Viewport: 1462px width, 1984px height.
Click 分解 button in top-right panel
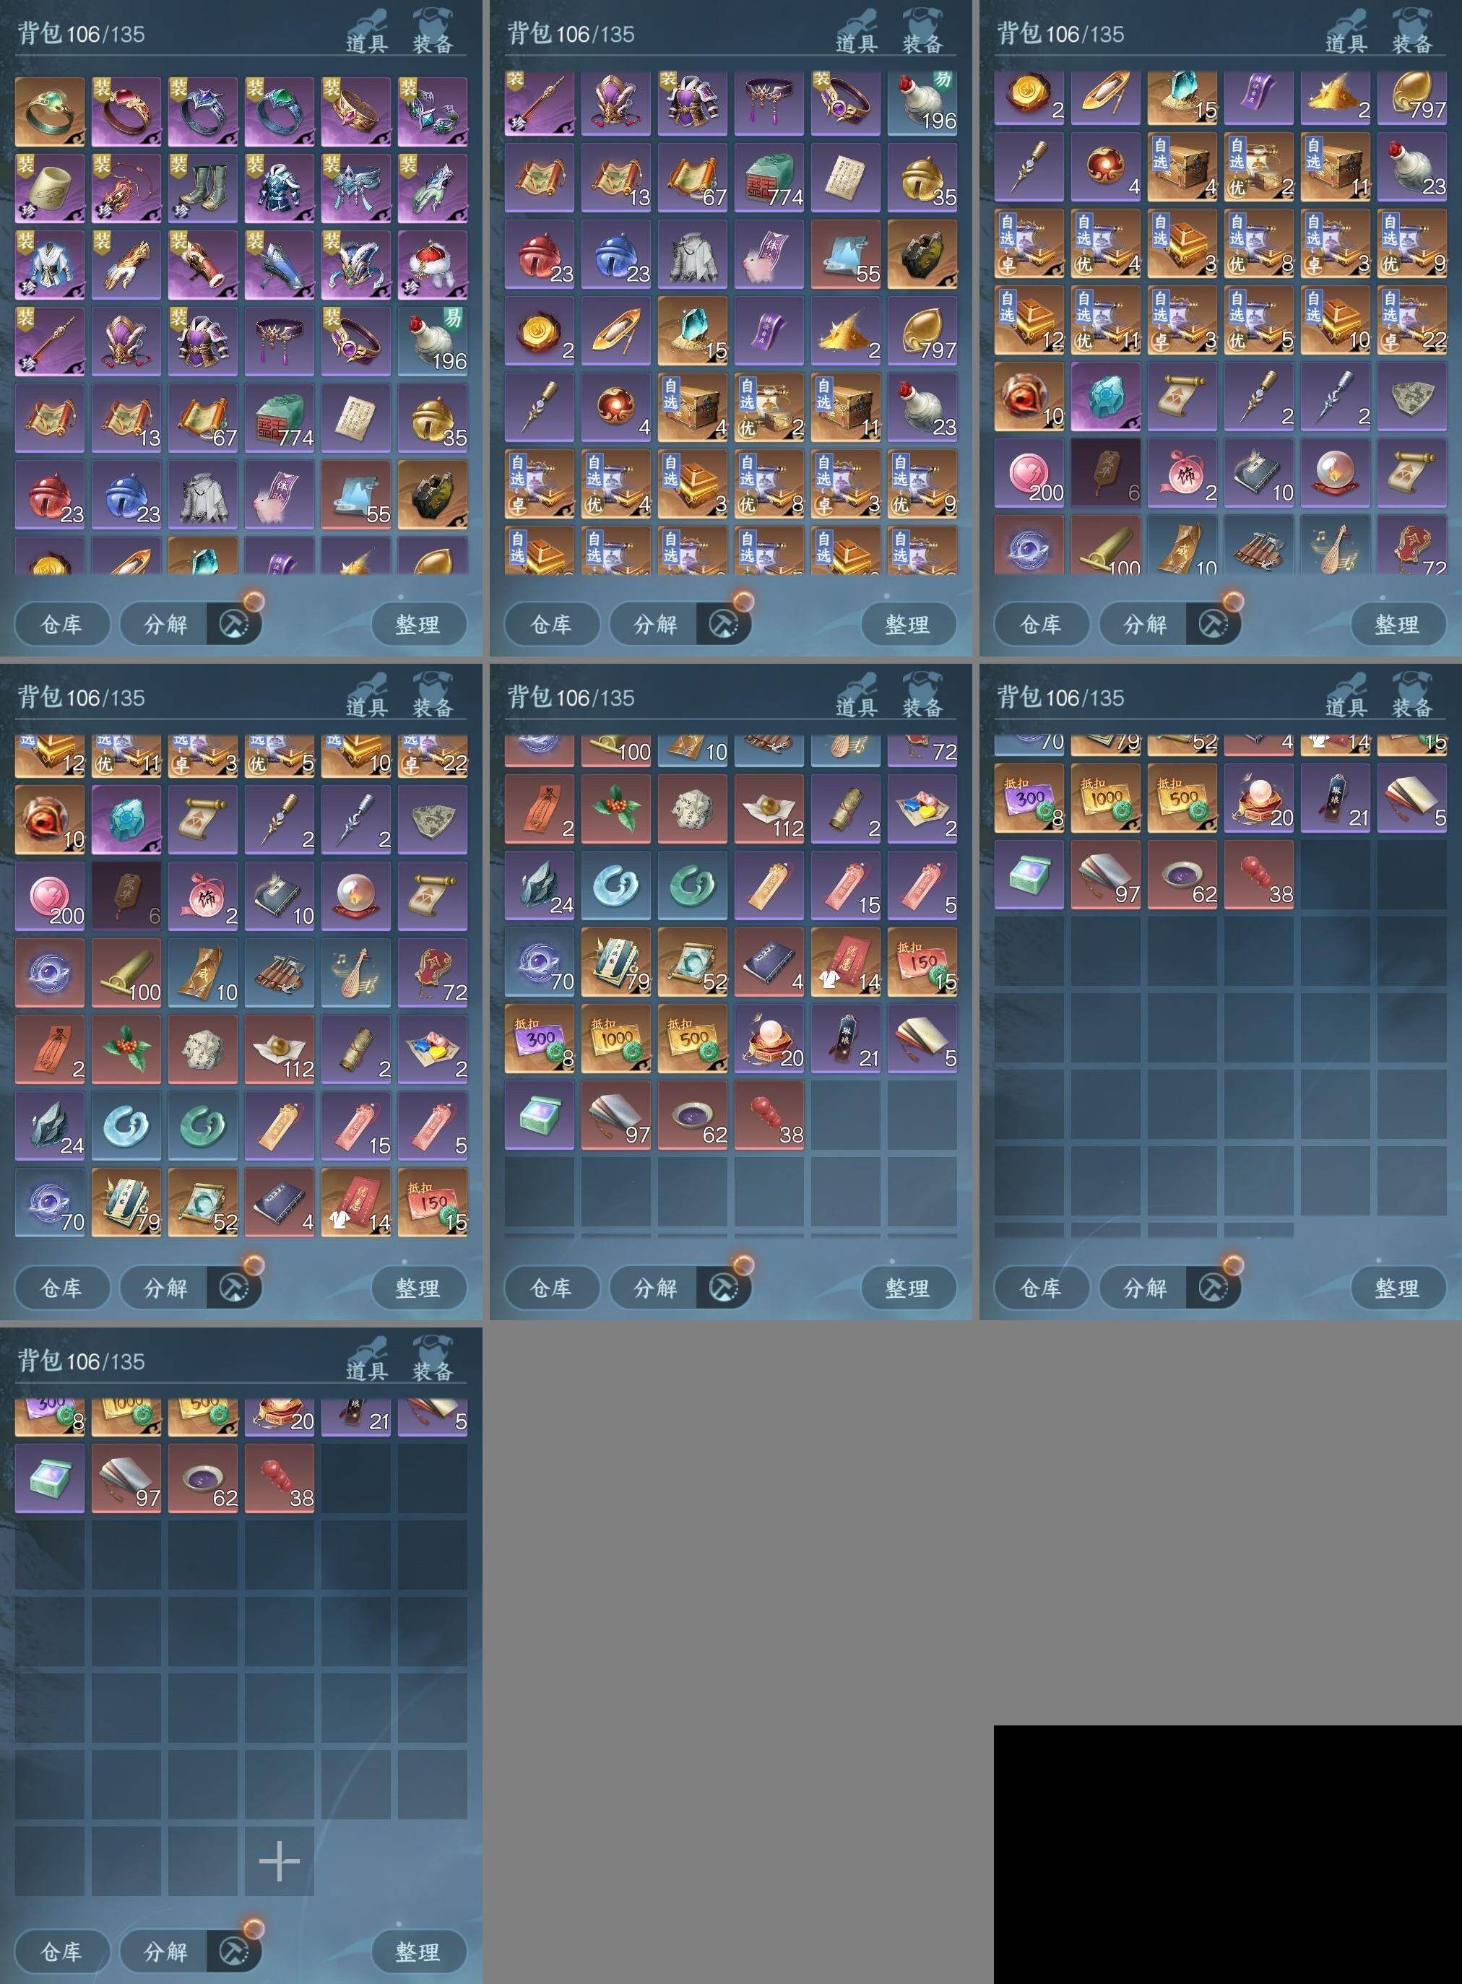point(1144,624)
